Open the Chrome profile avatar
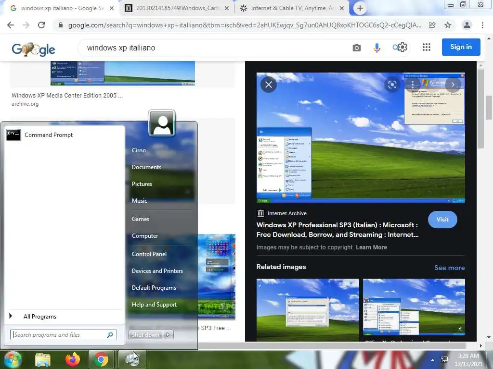 (467, 25)
